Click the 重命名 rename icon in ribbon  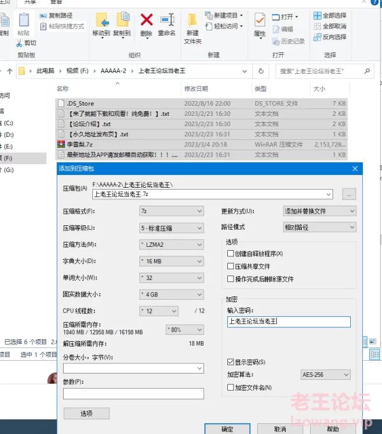point(167,21)
